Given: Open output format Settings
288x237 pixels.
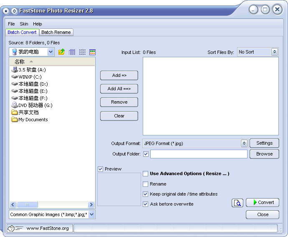Looking at the screenshot, I should 264,143.
